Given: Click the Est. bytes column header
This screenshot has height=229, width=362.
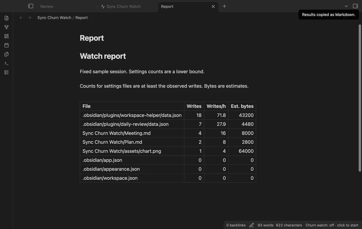Looking at the screenshot, I should [x=242, y=106].
